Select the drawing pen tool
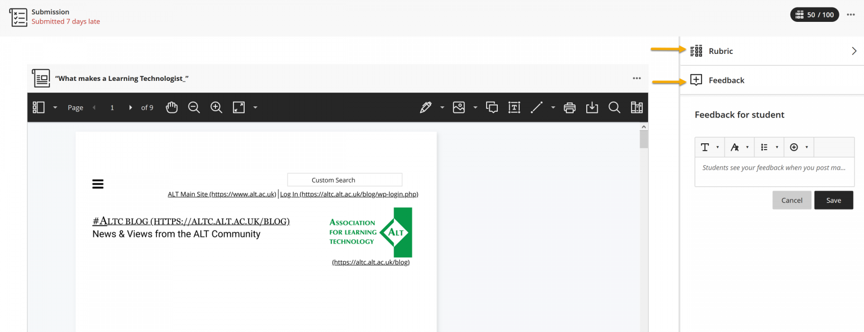Viewport: 864px width, 332px height. click(426, 107)
